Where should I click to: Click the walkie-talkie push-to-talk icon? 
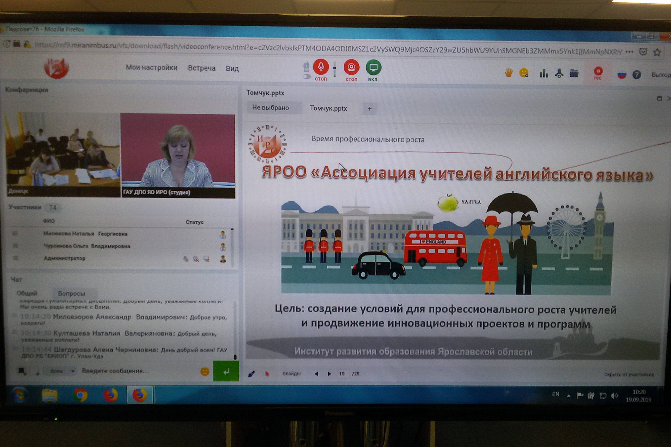point(306,67)
